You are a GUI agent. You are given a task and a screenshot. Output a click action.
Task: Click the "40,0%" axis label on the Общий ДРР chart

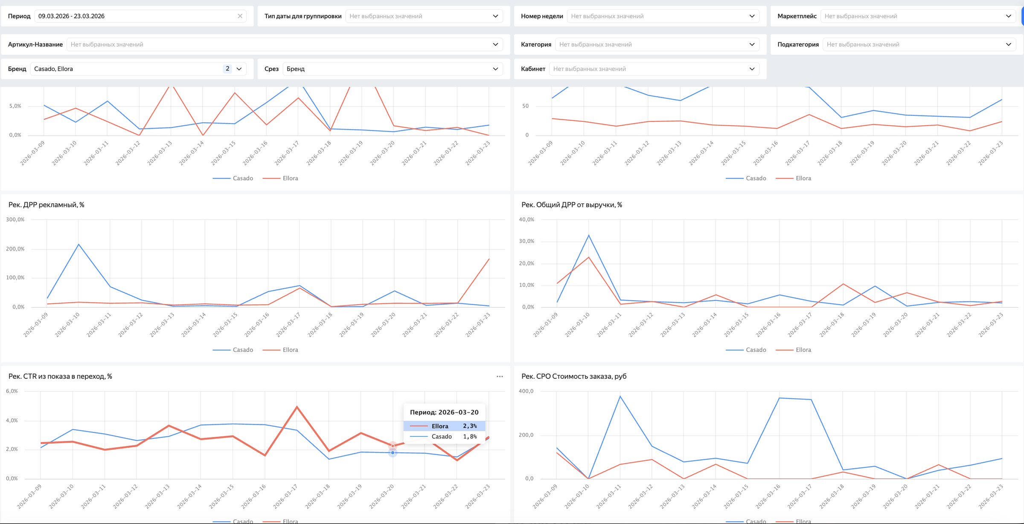527,220
